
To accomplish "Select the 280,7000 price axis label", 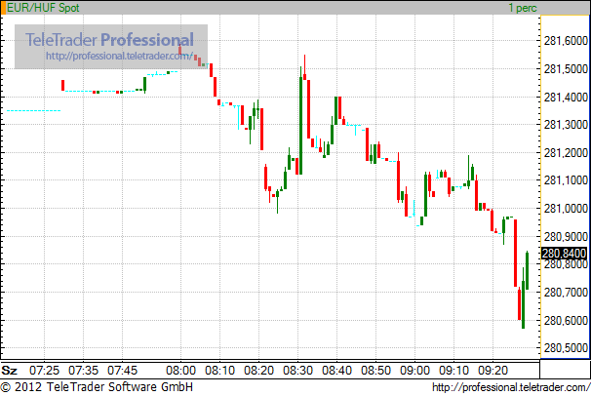I will [x=566, y=292].
